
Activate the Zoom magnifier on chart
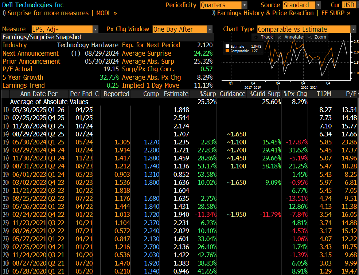[x=317, y=37]
